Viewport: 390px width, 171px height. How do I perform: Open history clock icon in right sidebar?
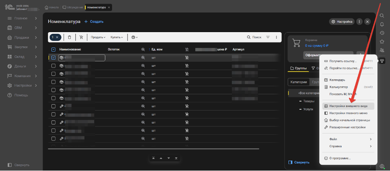pos(382,33)
